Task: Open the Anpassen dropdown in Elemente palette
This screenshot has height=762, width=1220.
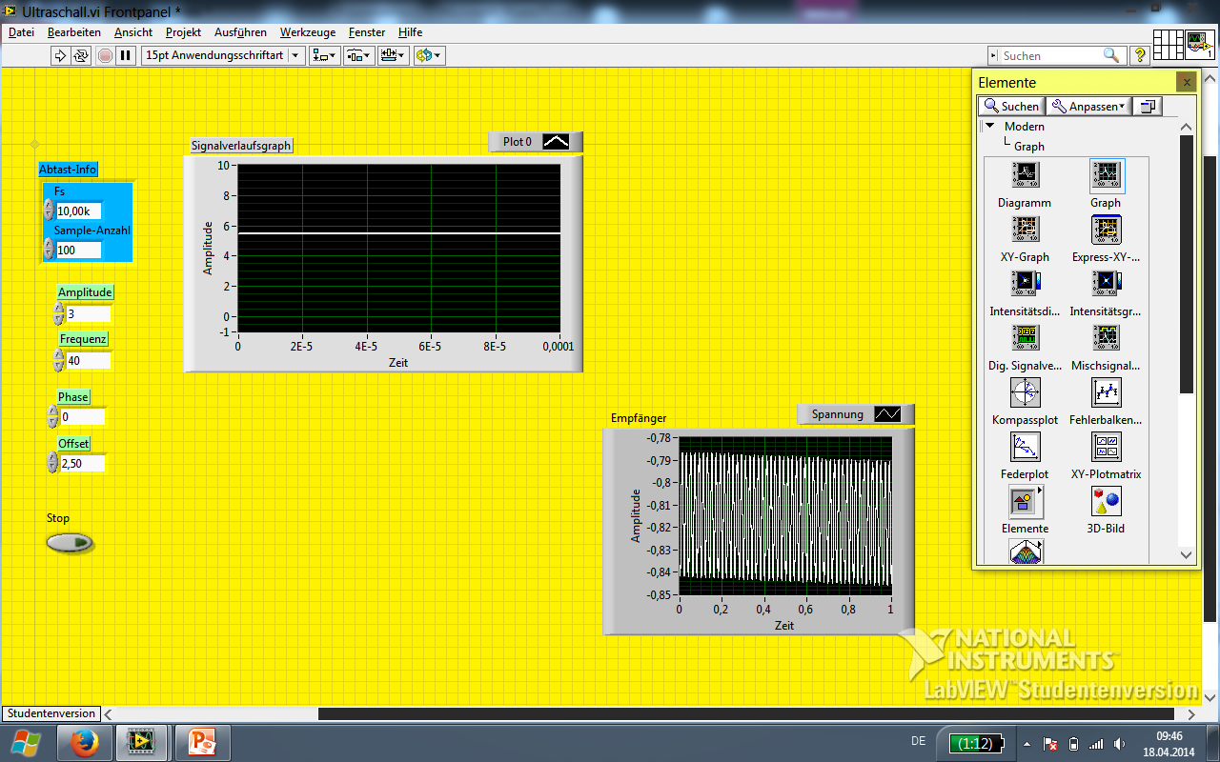Action: (1089, 107)
